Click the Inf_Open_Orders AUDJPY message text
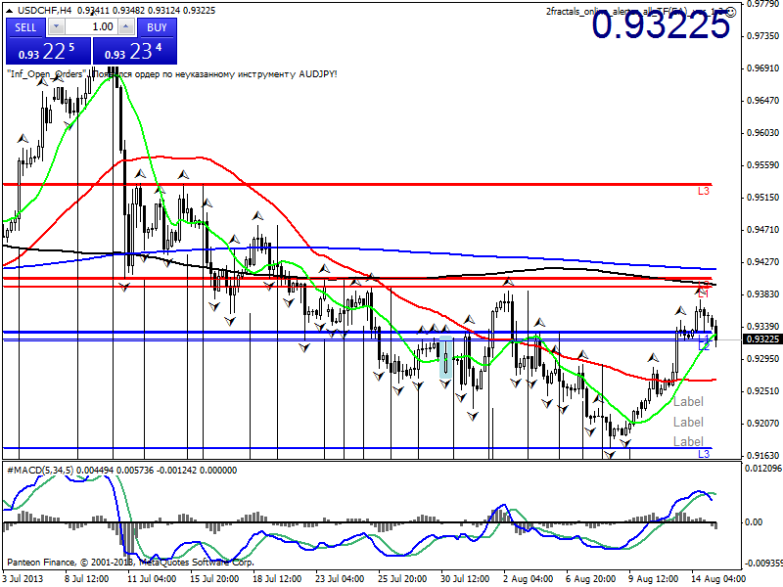Viewport: 783px width, 587px height. click(x=172, y=74)
